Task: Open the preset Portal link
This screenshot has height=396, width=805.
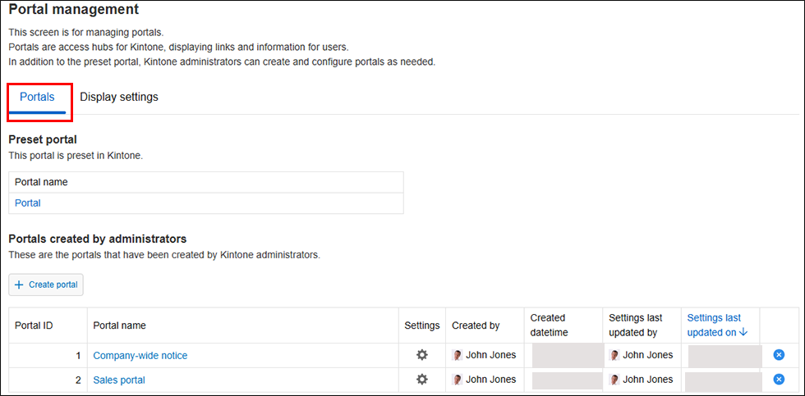Action: click(x=28, y=203)
